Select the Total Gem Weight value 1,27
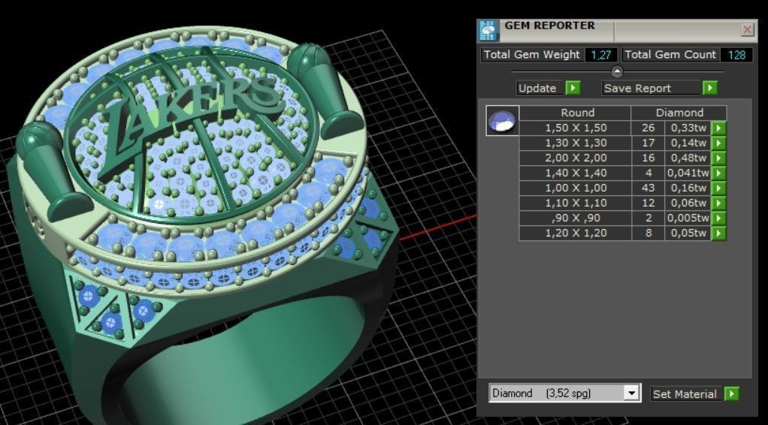 coord(601,55)
